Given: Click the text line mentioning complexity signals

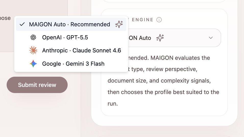Looking at the screenshot, I should [159, 81].
